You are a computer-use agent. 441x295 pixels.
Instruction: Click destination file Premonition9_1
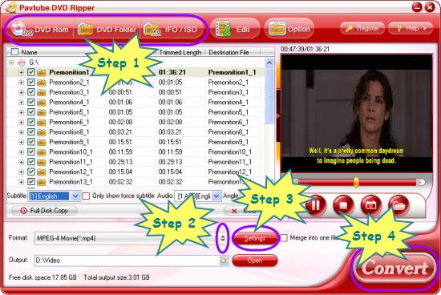point(228,142)
